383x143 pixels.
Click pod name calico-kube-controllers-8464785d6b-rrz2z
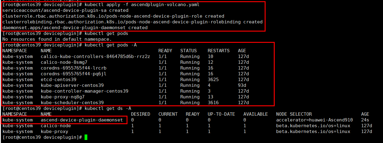click(x=96, y=56)
